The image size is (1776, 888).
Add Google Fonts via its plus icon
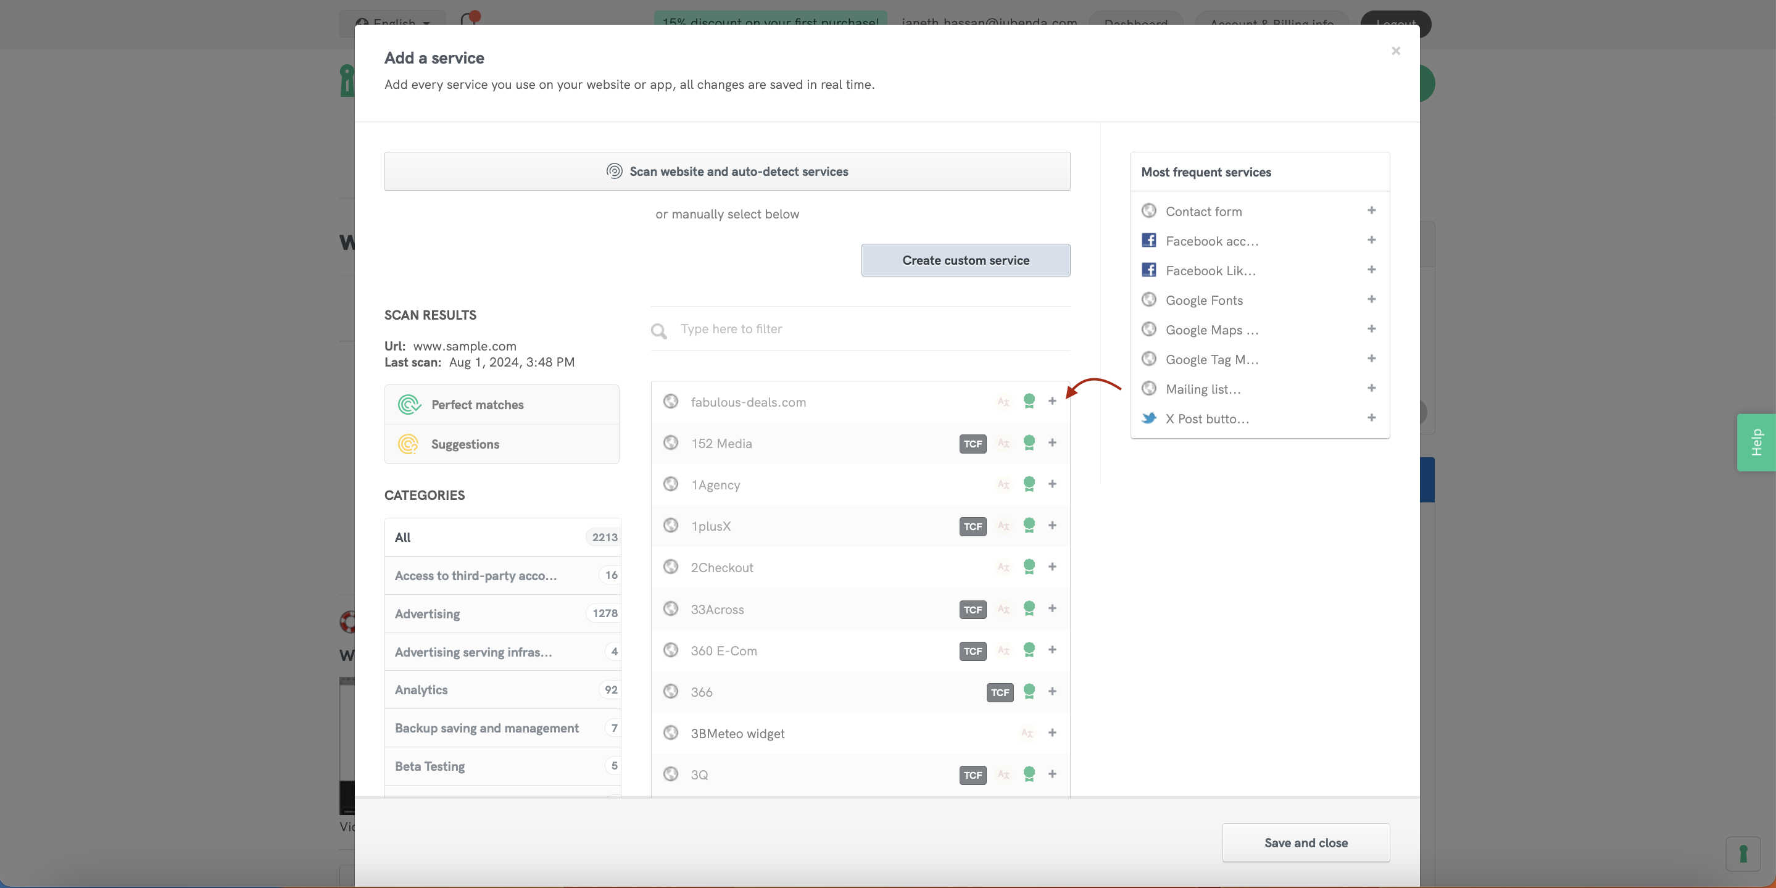point(1372,299)
